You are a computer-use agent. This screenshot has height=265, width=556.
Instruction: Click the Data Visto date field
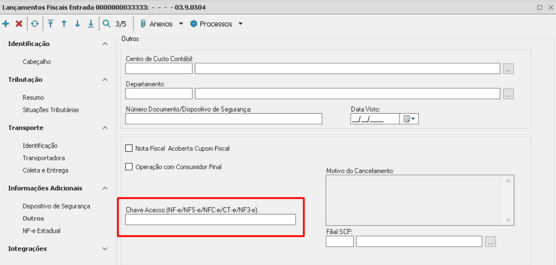click(375, 119)
